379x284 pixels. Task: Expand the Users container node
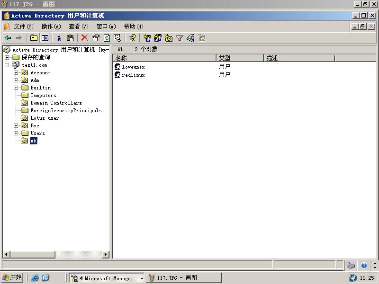(x=16, y=133)
